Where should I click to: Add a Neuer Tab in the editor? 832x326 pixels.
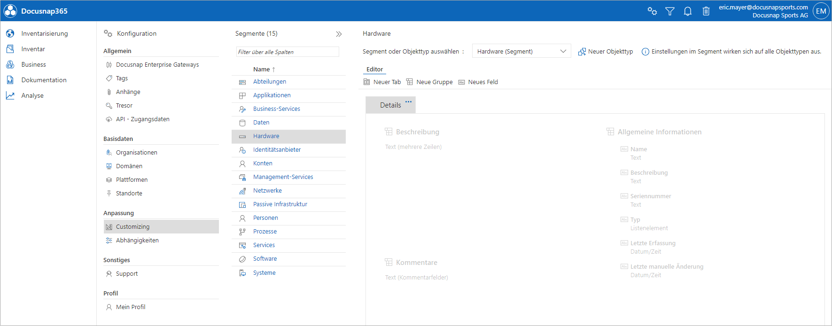(x=382, y=82)
